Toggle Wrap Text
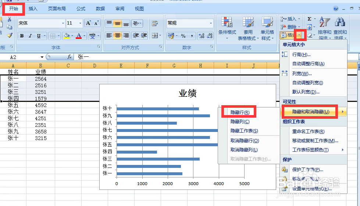Viewport: 360px width, 206px height. 155,23
